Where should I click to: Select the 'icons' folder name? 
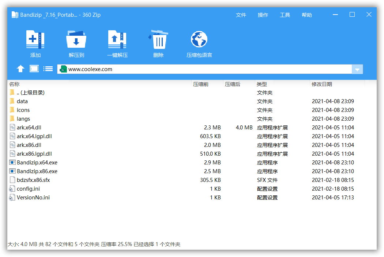(x=23, y=110)
